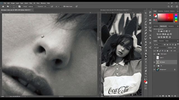Hide the DB Global layer
The width and height of the screenshot is (179, 100).
coord(154,62)
